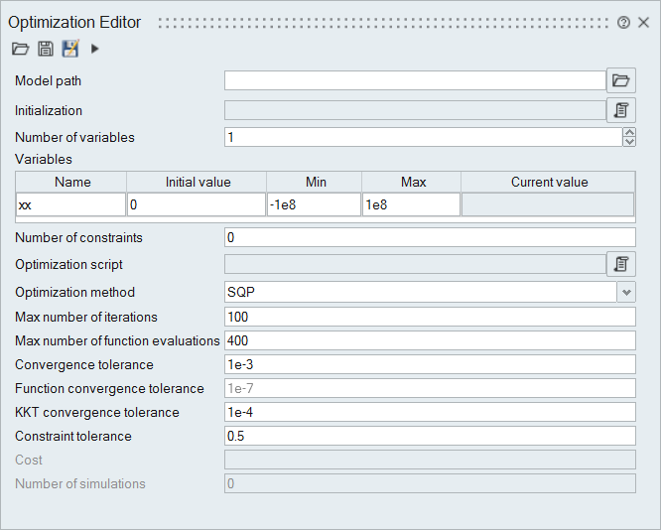
Task: Decrease Number of variables with down arrow
Action: pos(628,142)
